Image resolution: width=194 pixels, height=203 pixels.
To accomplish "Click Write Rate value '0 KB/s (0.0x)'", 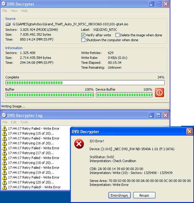I will point(118,58).
